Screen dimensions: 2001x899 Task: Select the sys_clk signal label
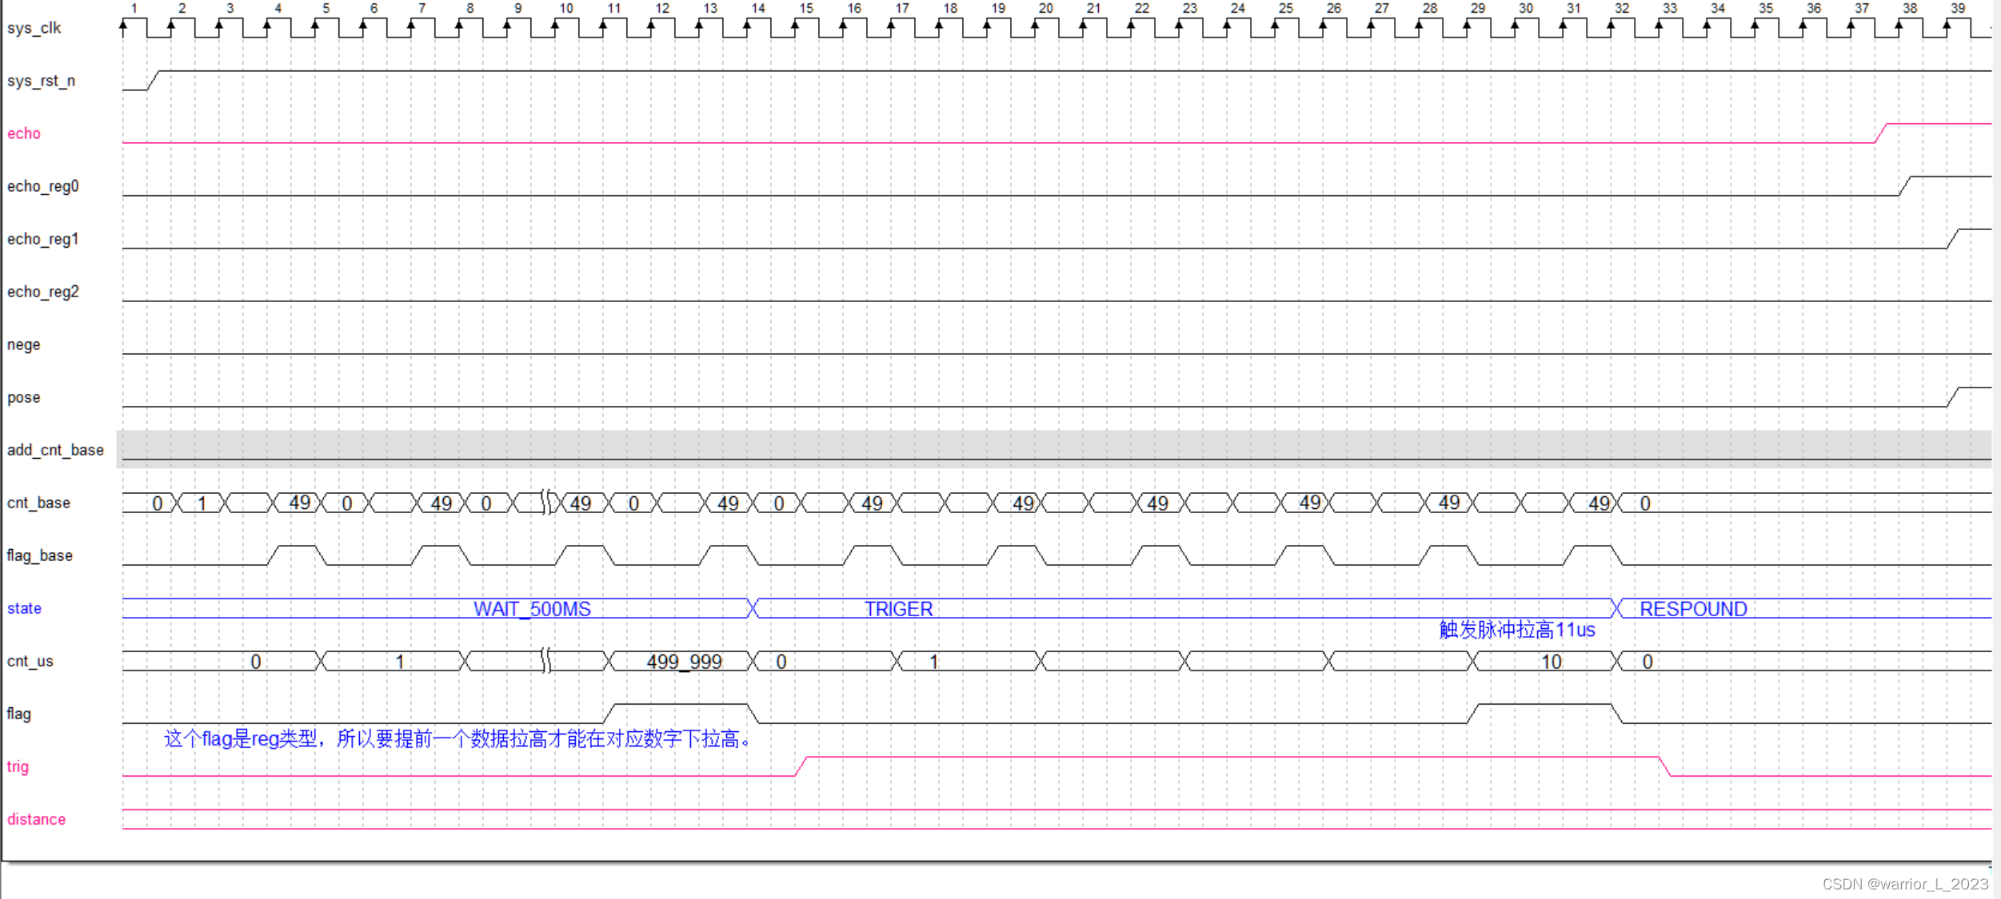tap(34, 28)
